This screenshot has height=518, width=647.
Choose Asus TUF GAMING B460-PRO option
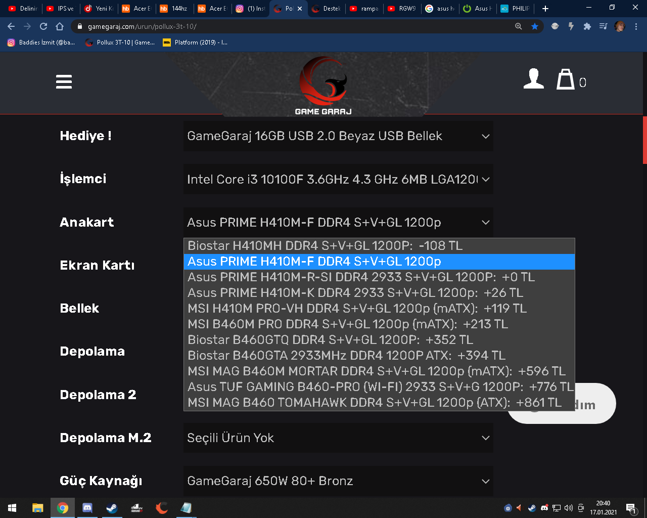pyautogui.click(x=379, y=387)
